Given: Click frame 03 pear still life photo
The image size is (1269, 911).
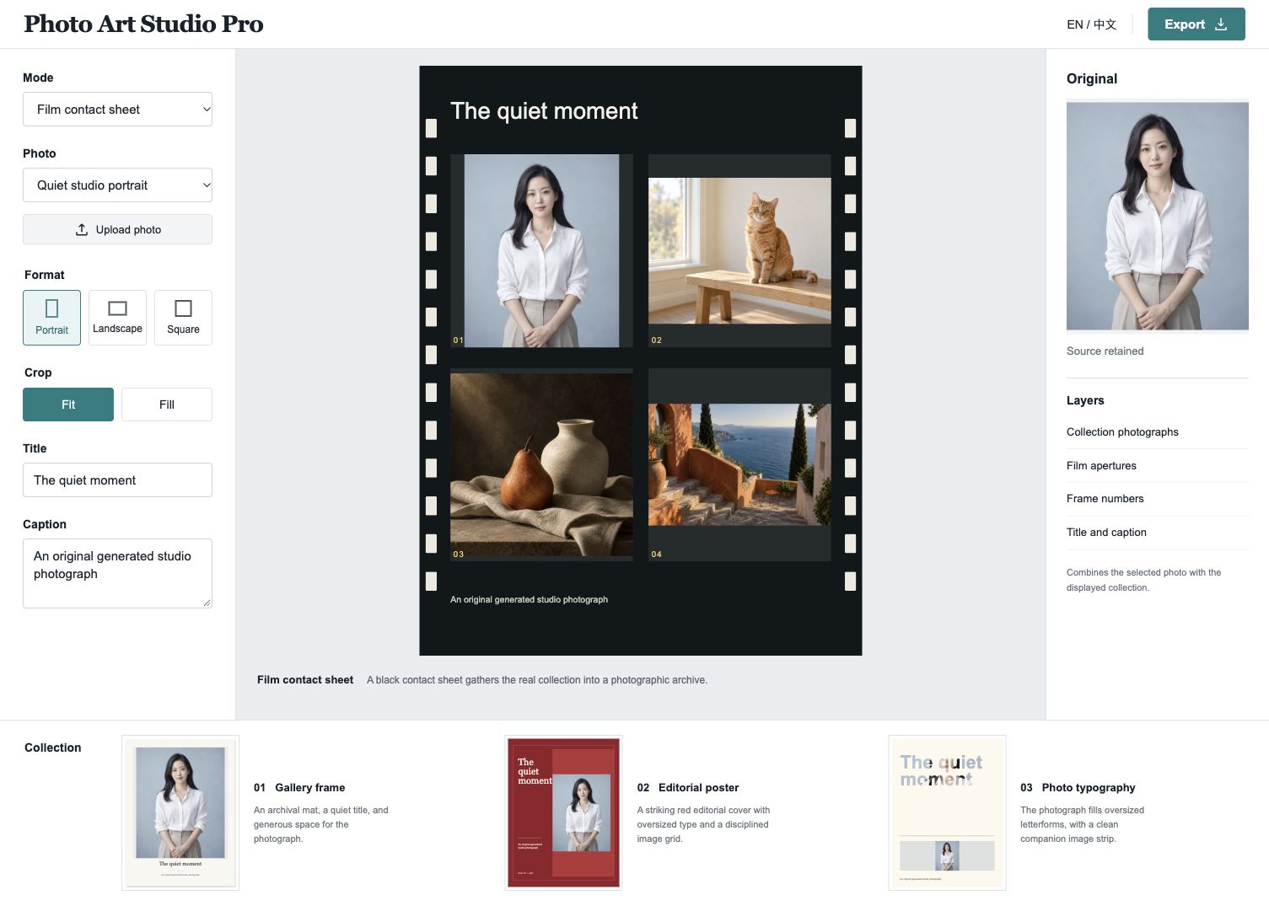Looking at the screenshot, I should (541, 464).
